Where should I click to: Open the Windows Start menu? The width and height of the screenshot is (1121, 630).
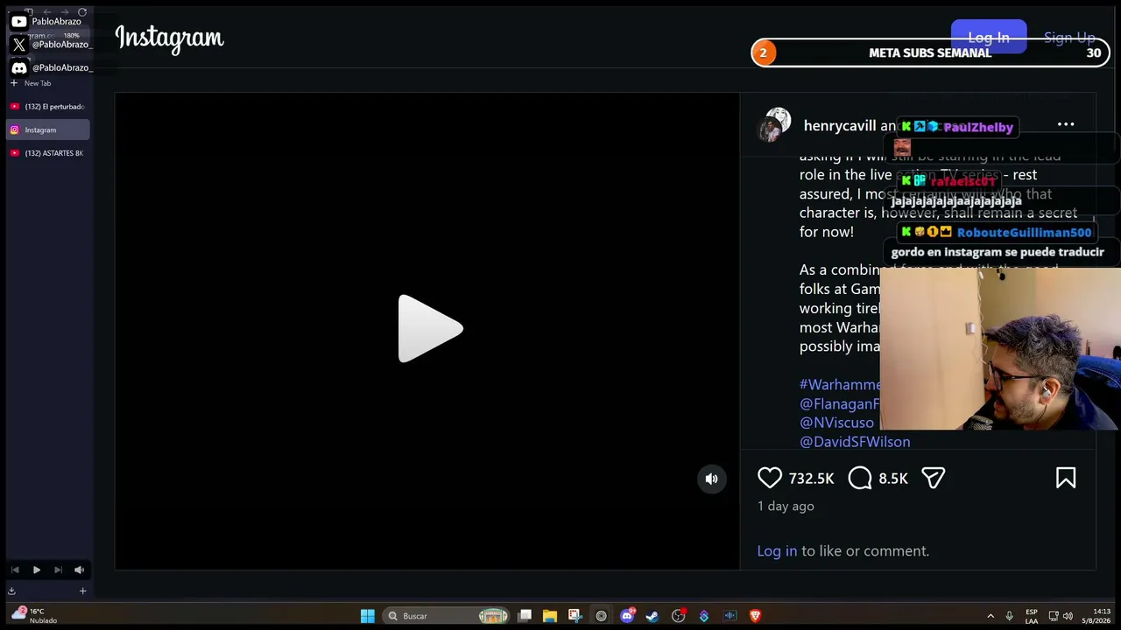[368, 616]
